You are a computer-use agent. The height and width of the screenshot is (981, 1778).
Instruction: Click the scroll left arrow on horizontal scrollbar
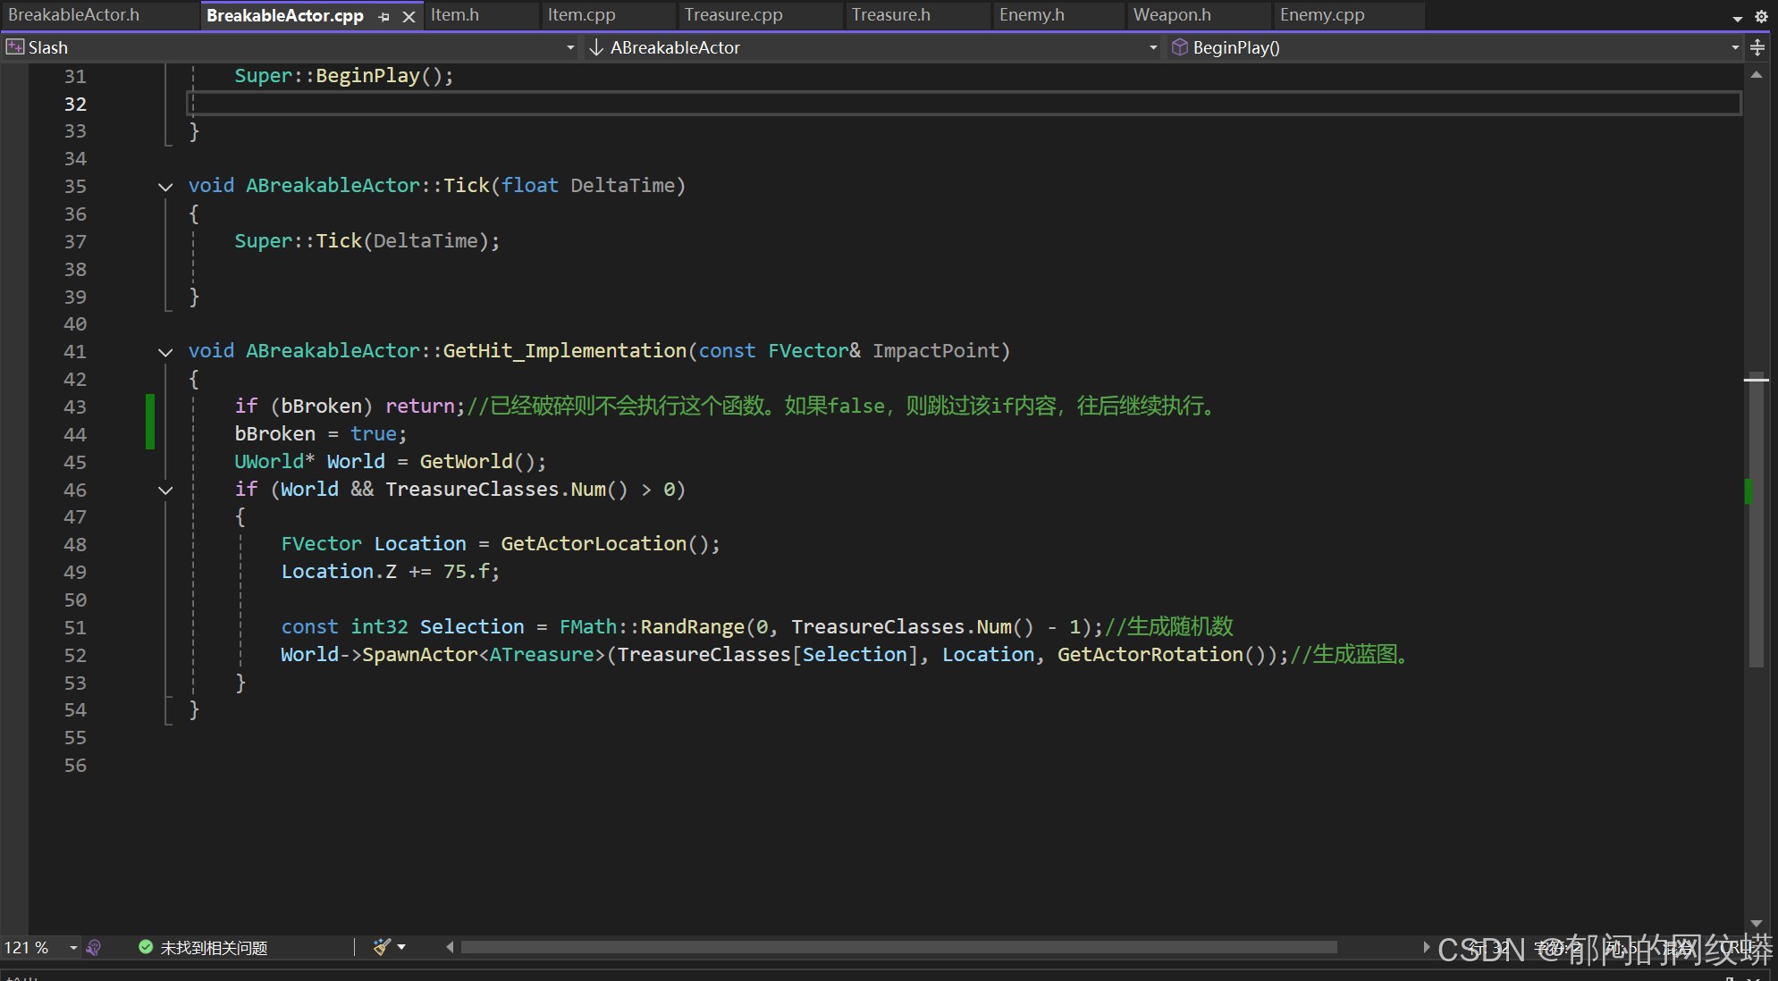450,947
